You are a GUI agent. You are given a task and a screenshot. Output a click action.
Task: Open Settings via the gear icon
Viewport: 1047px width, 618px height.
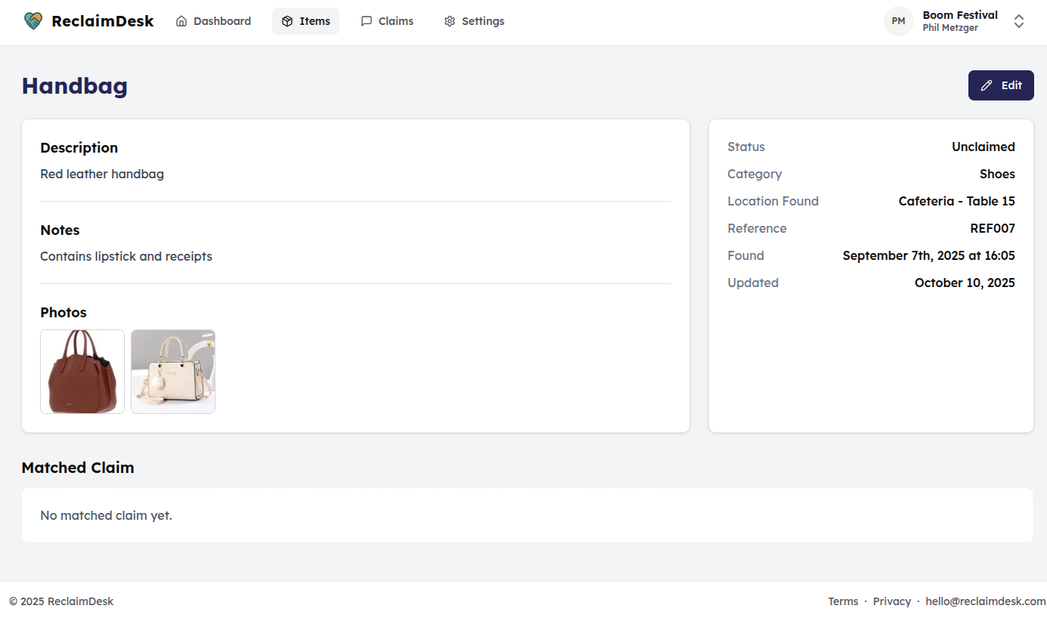(x=449, y=21)
